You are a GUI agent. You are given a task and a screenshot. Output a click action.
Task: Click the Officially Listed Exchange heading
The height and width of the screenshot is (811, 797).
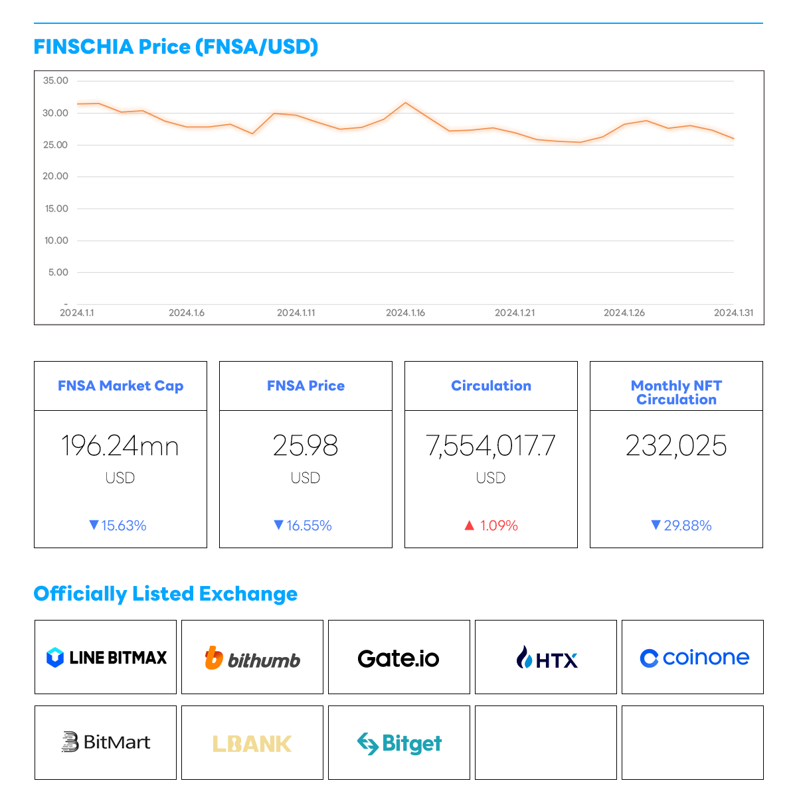pos(165,594)
